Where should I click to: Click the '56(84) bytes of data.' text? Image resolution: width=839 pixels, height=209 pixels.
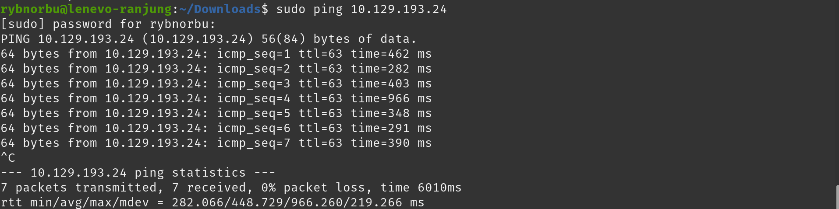[339, 39]
